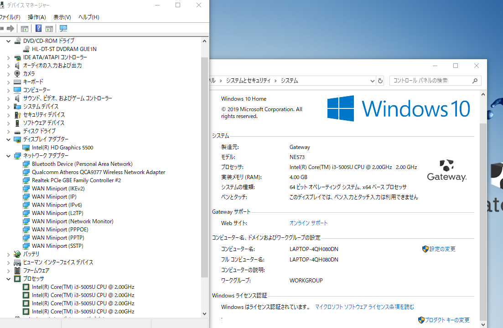Click the ディスク ドライブ disk icon

(x=17, y=131)
